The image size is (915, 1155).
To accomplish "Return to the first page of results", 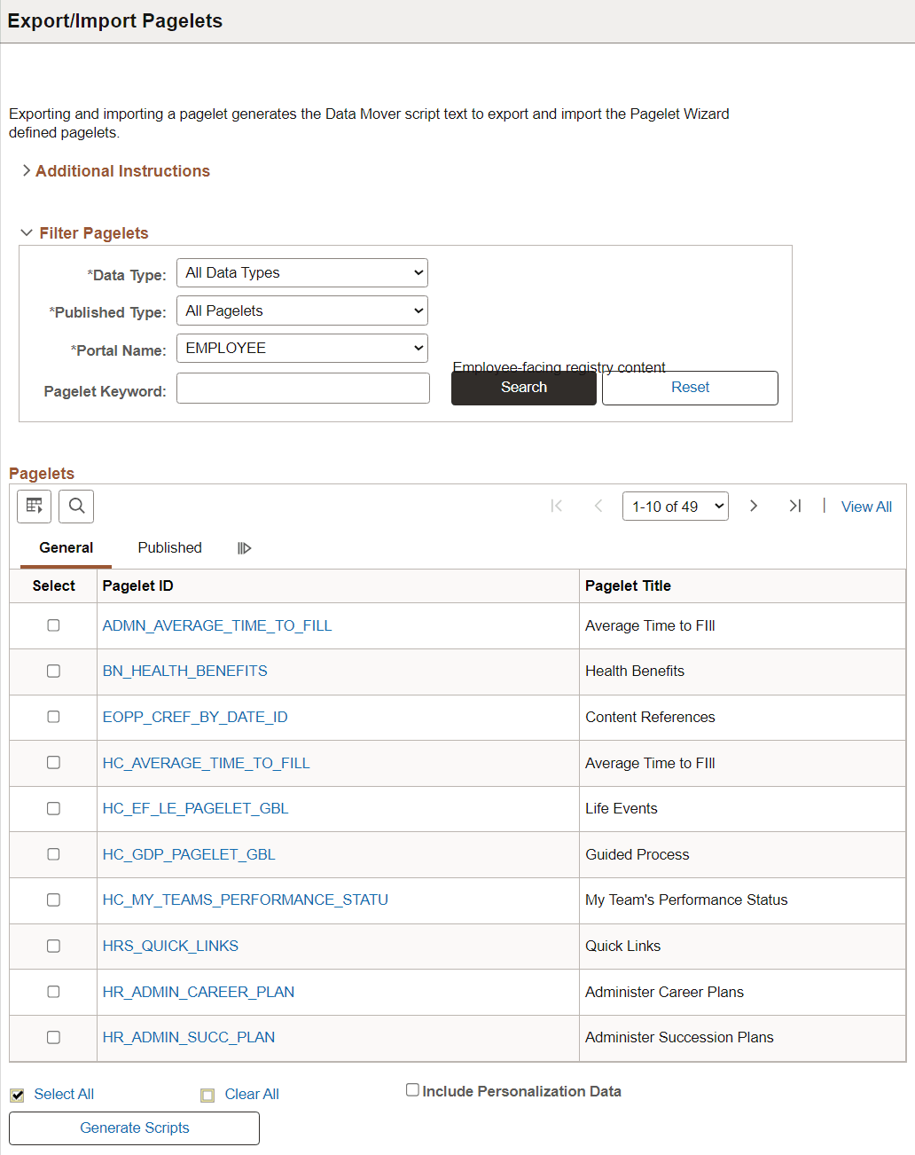I will tap(557, 506).
